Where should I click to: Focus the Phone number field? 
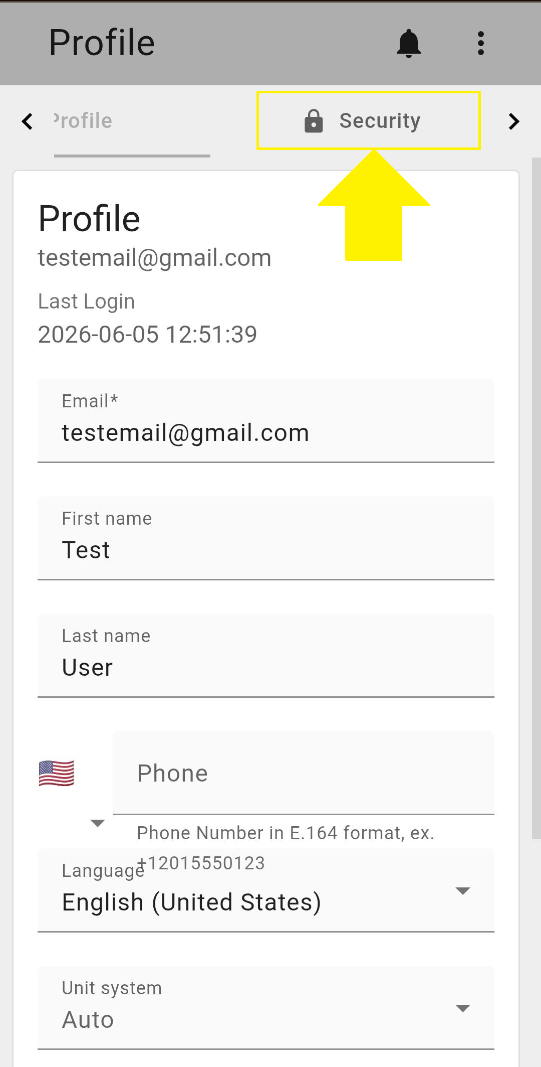pyautogui.click(x=304, y=773)
